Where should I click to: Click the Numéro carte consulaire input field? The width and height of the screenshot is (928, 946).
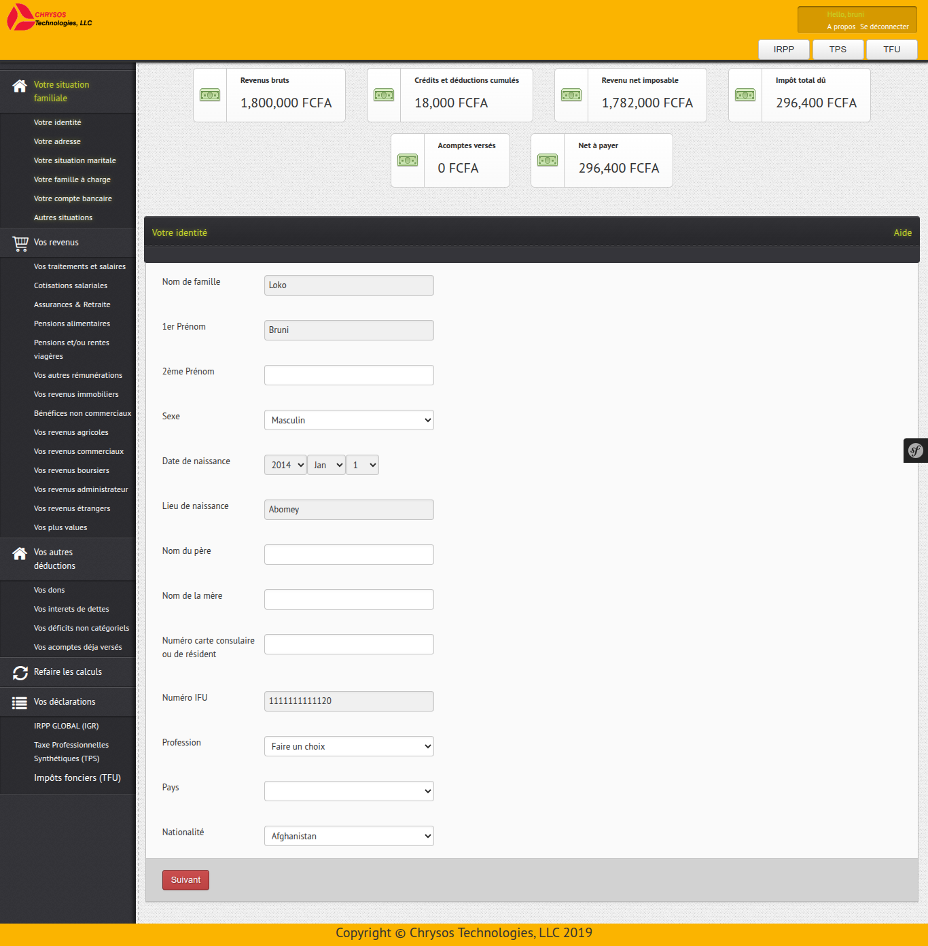click(349, 644)
